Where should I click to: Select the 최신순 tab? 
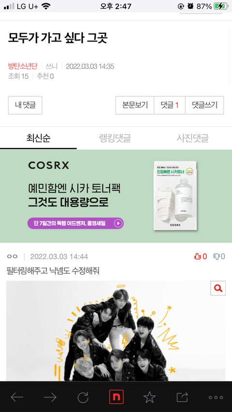pos(39,138)
